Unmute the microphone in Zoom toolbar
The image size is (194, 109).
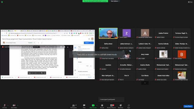(5, 106)
